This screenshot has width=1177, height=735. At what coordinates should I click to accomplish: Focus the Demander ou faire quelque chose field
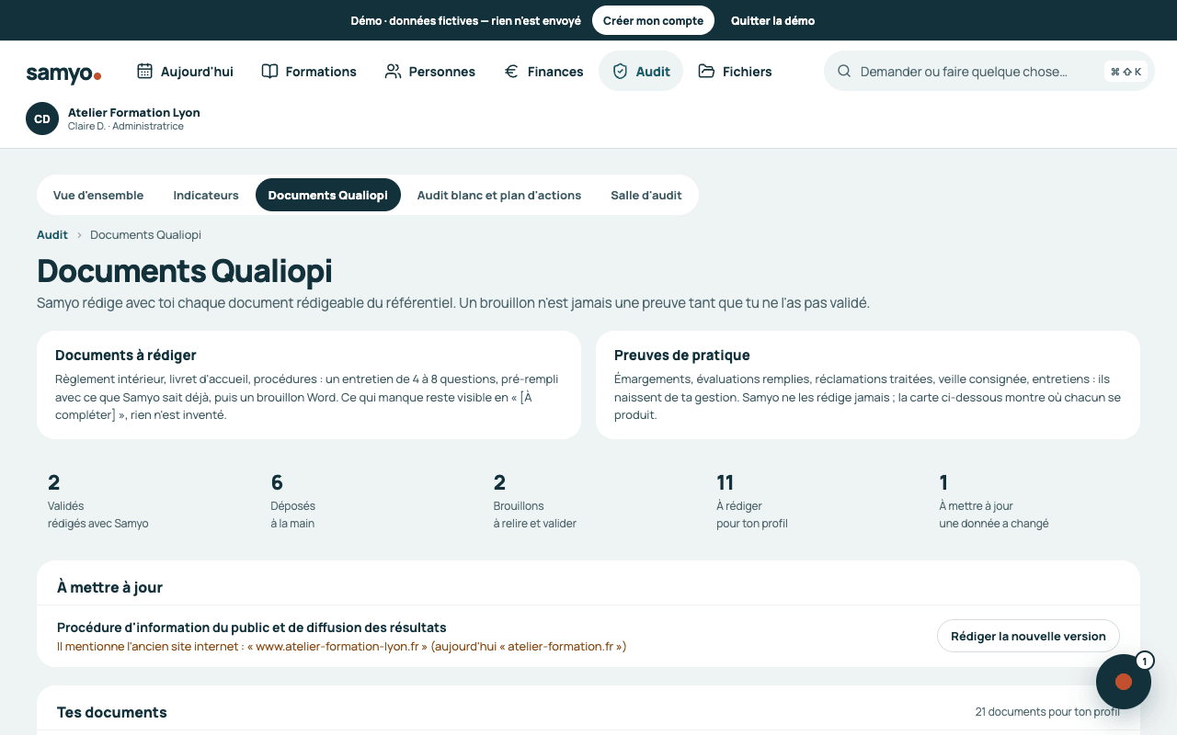[989, 71]
